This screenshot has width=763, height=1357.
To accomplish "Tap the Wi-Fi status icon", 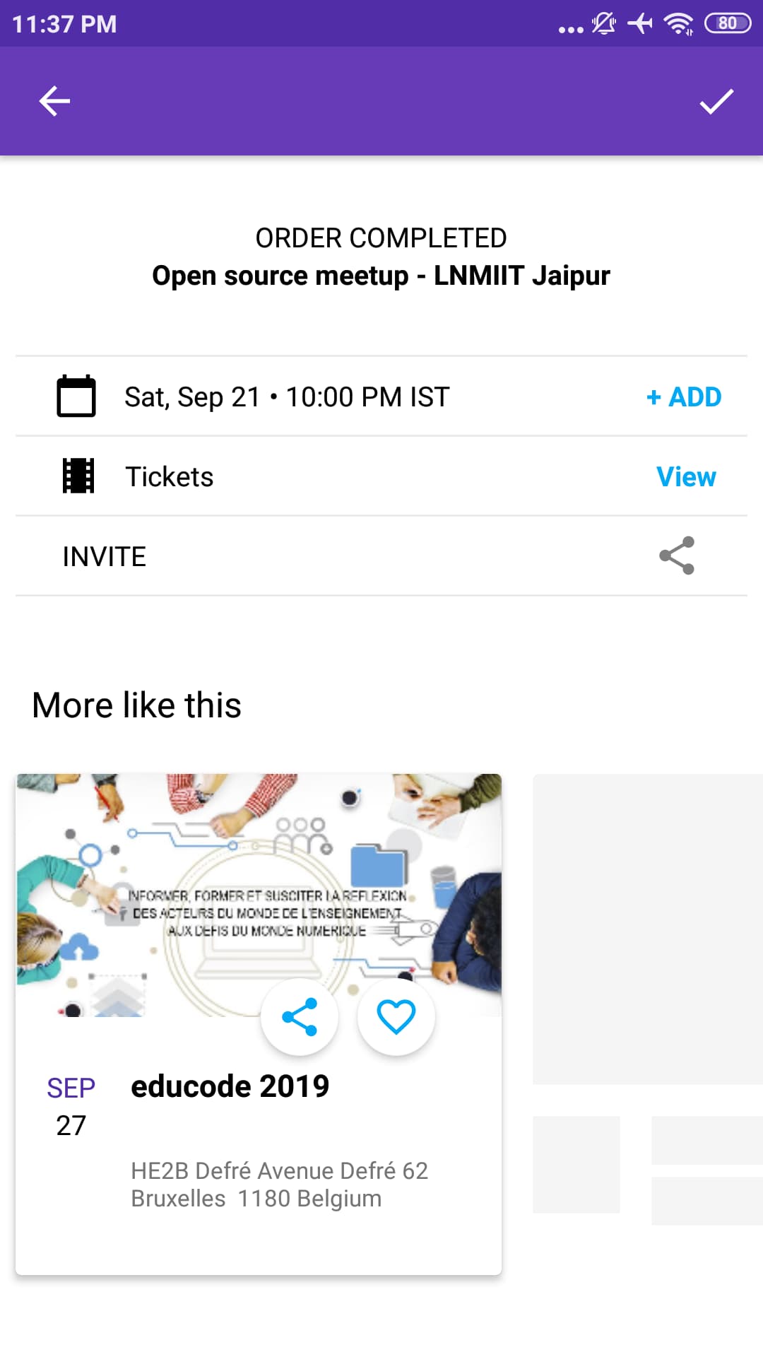I will coord(678,23).
